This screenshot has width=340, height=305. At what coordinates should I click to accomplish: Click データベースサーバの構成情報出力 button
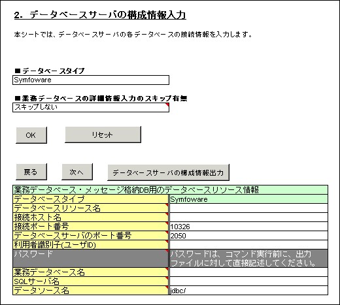tap(168, 172)
